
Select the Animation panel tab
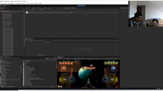29,39
